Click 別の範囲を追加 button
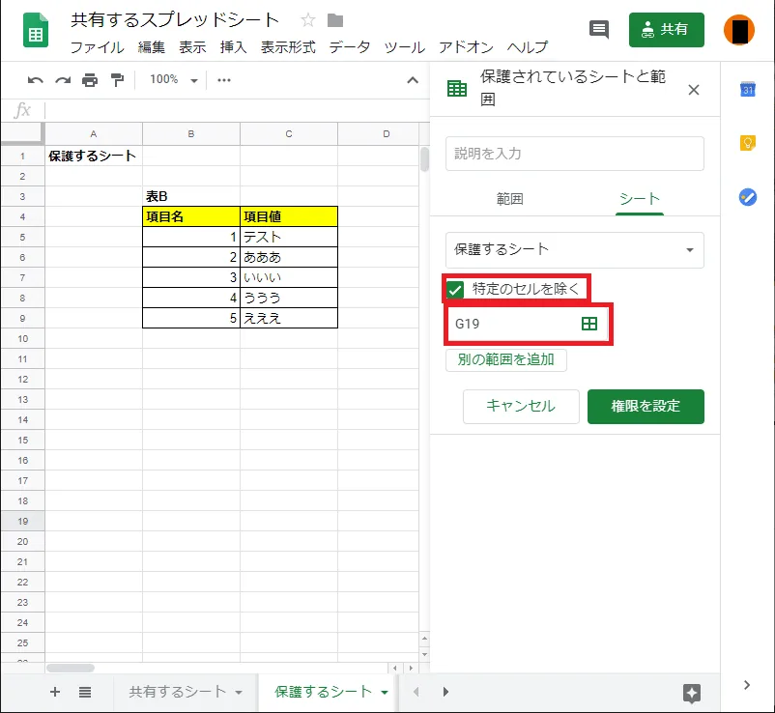The image size is (775, 713). [505, 359]
